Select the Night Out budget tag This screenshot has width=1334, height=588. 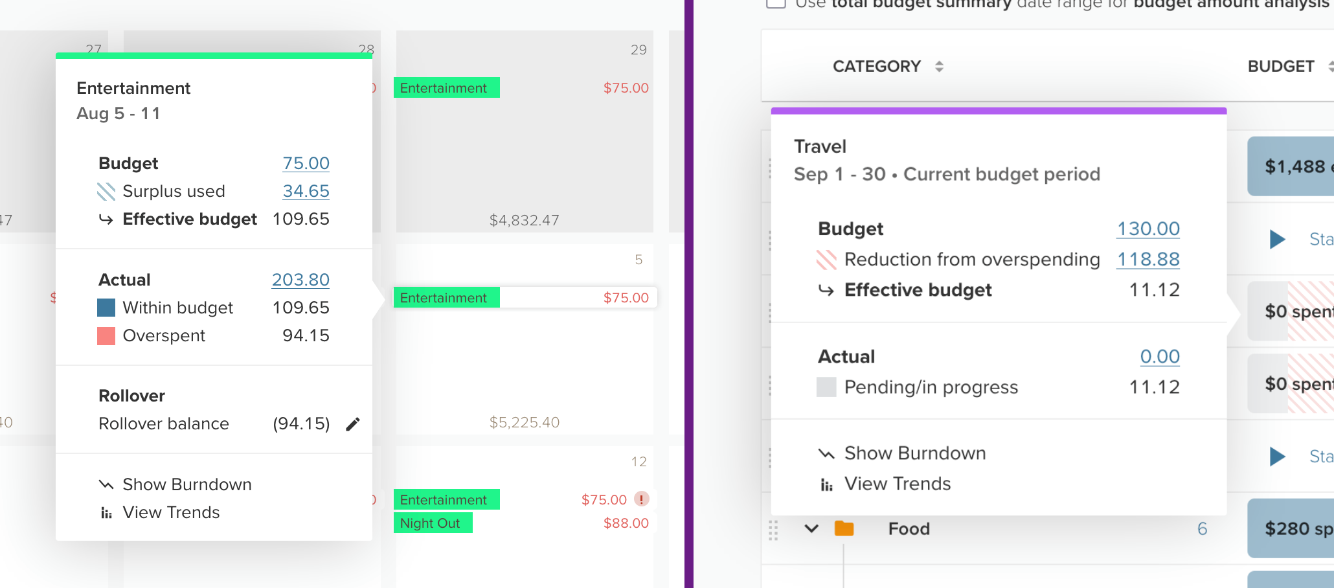click(433, 523)
